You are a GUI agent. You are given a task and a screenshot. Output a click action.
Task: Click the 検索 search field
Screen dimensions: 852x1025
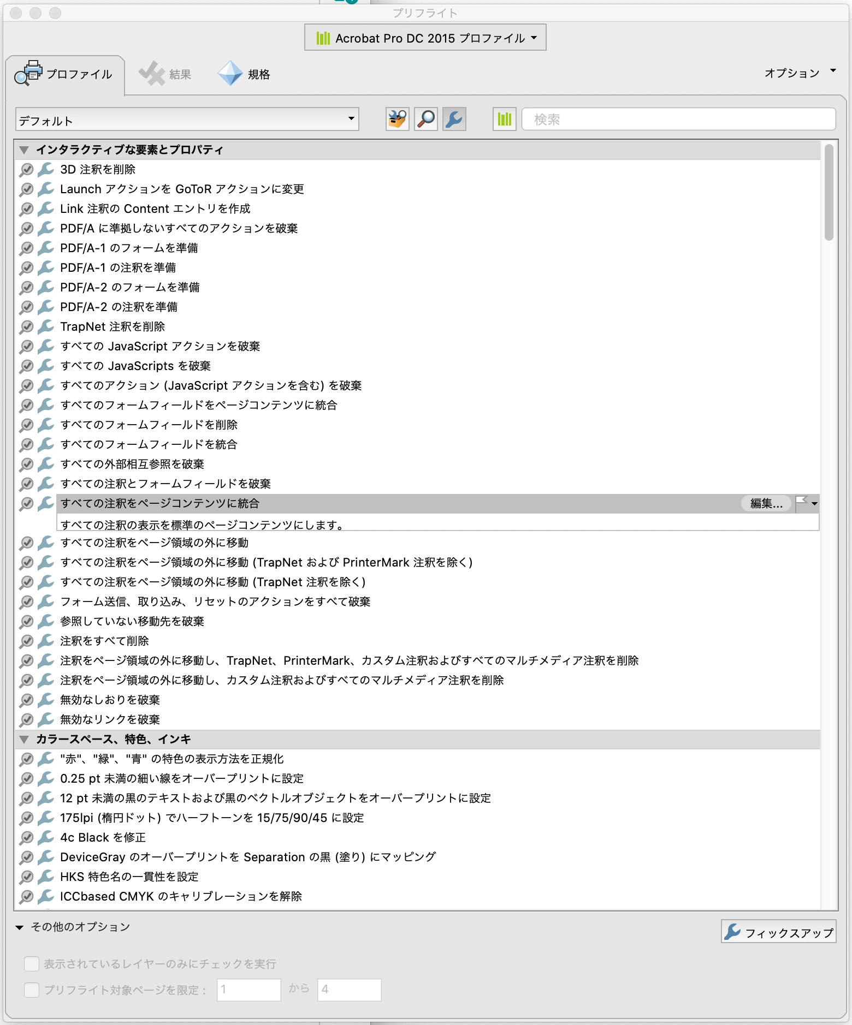click(678, 119)
